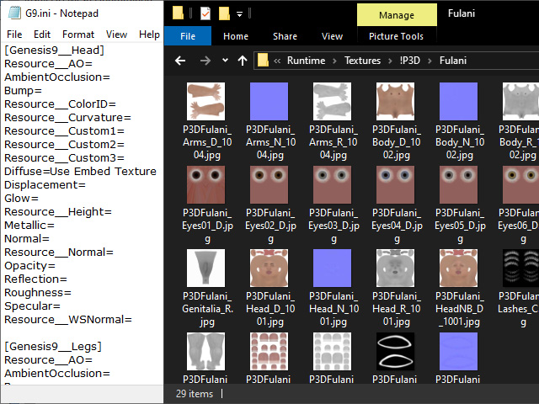
Task: Click the Resource__WSNormal= line
Action: pyautogui.click(x=67, y=320)
